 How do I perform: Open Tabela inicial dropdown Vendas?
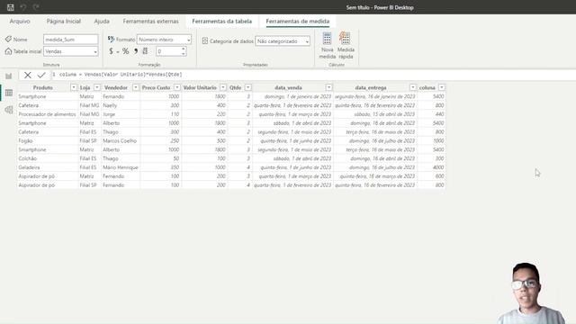70,51
